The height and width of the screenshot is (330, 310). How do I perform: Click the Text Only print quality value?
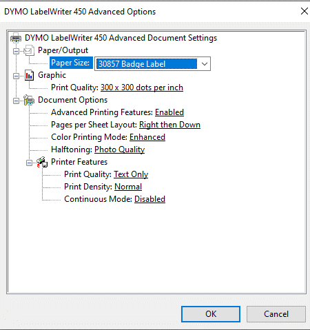pyautogui.click(x=131, y=174)
